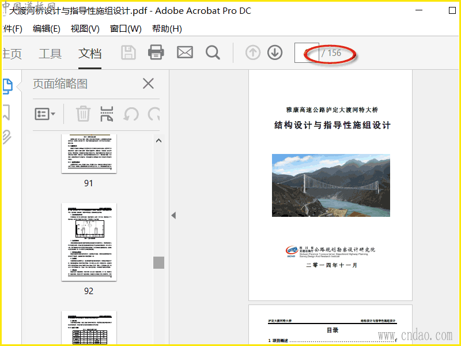Screen dimensions: 461x346
Task: Open the 编辑(E) menu
Action: (47, 29)
